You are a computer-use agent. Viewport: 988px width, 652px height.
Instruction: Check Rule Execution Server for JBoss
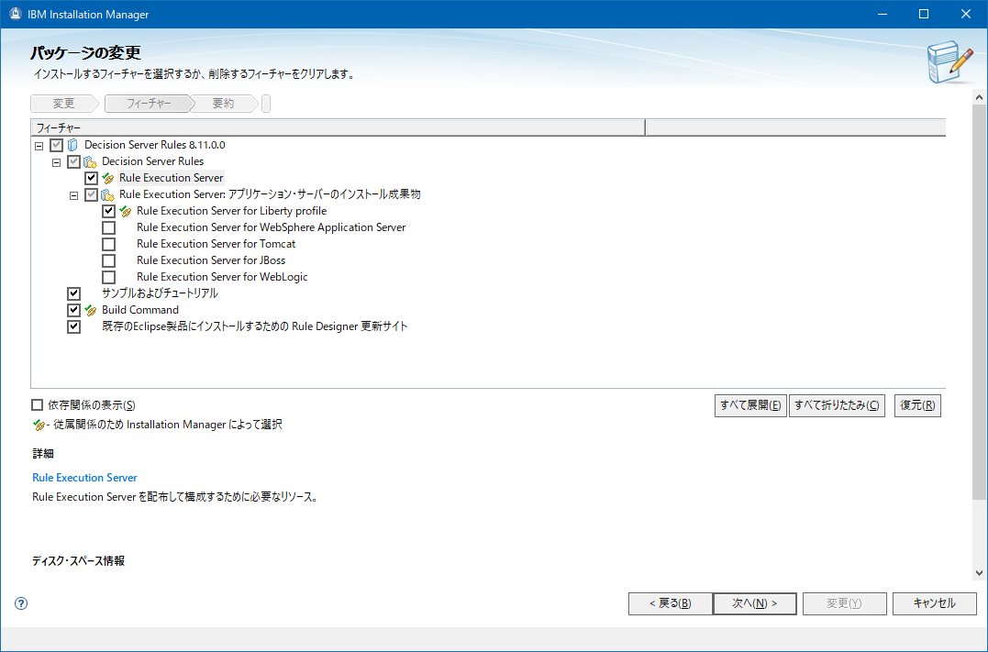[x=108, y=260]
